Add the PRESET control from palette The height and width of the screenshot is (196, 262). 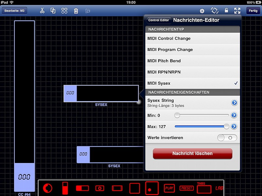pyautogui.click(x=187, y=188)
